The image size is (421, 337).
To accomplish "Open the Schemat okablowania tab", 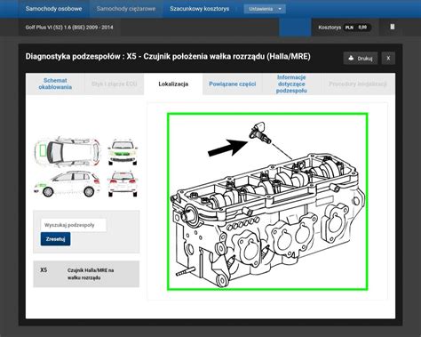I will pyautogui.click(x=55, y=84).
